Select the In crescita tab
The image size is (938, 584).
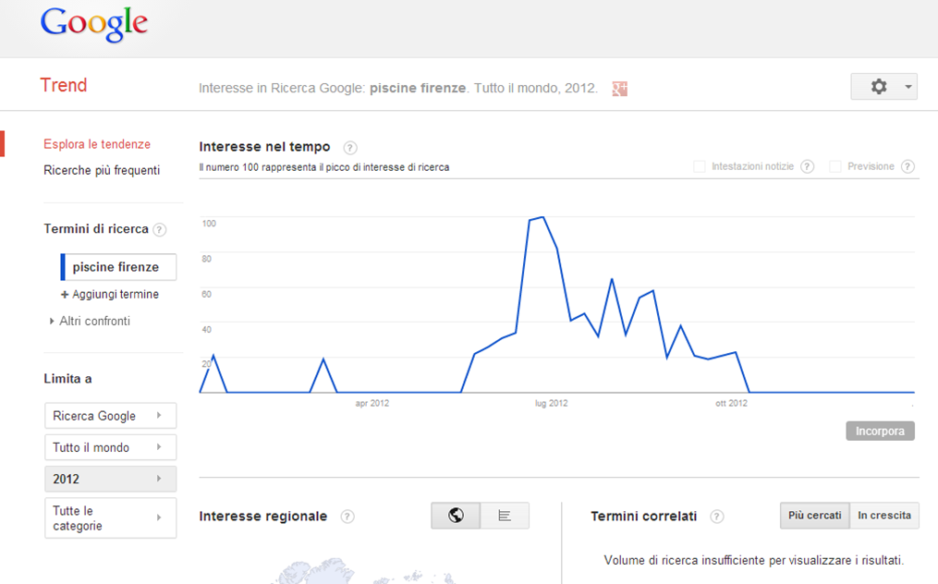point(884,516)
